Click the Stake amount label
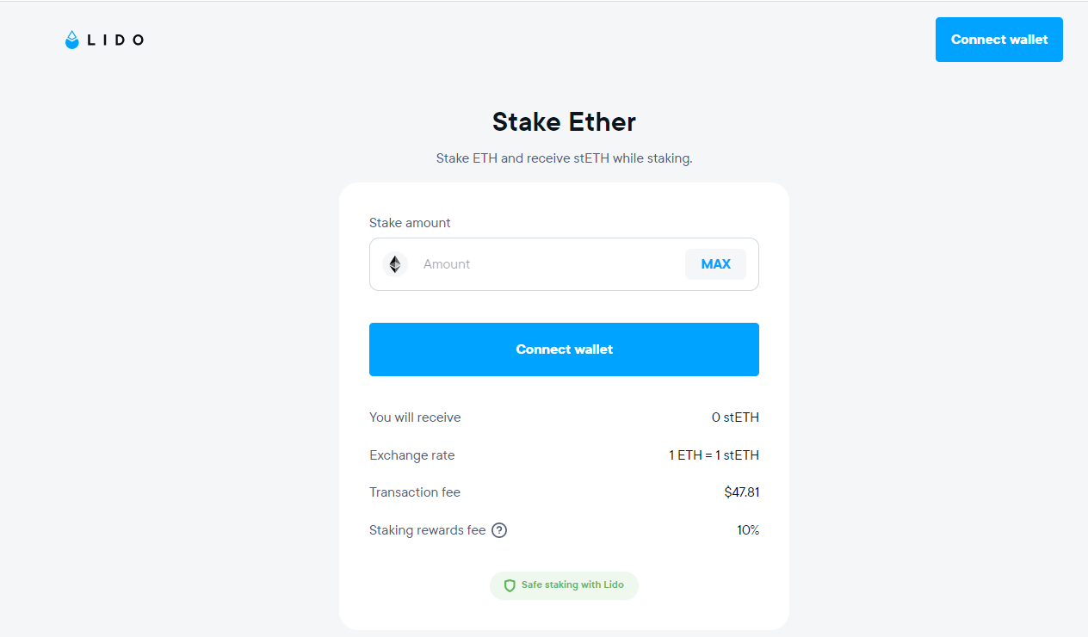Viewport: 1088px width, 637px height. click(410, 223)
